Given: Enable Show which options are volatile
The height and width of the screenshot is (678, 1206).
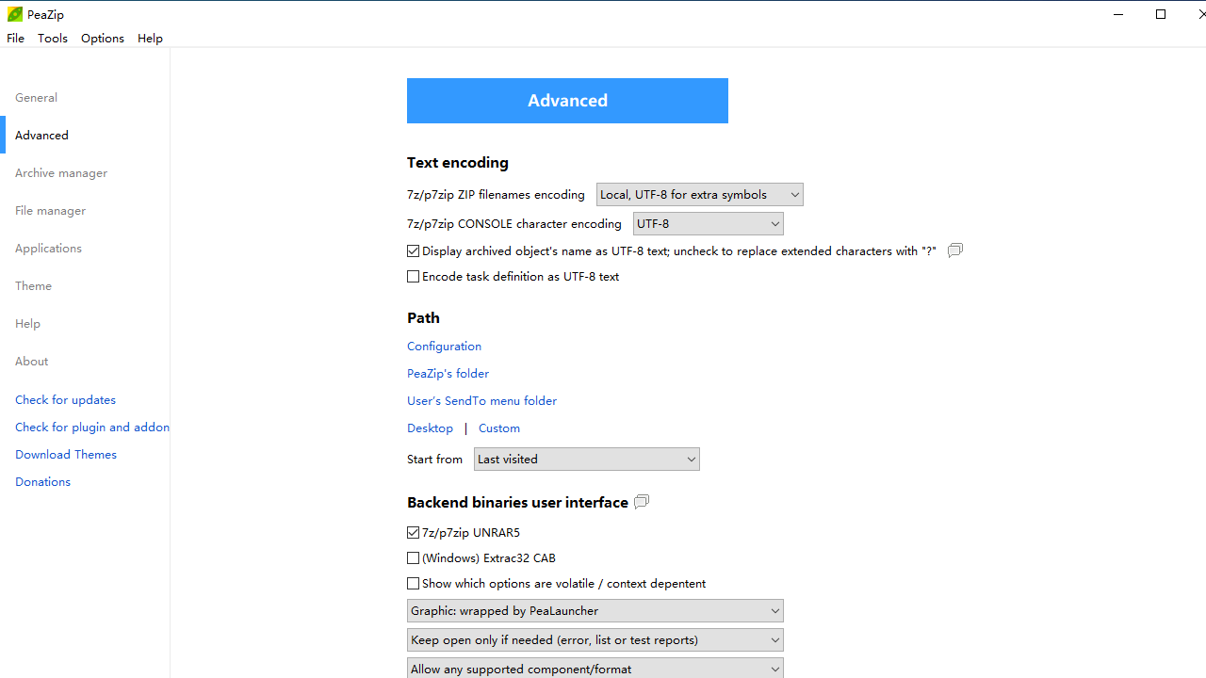Looking at the screenshot, I should click(414, 584).
